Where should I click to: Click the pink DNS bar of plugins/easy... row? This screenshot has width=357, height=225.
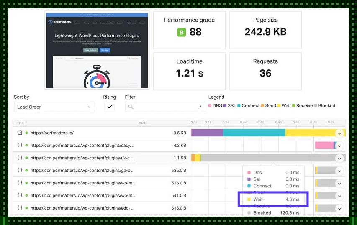(324, 146)
